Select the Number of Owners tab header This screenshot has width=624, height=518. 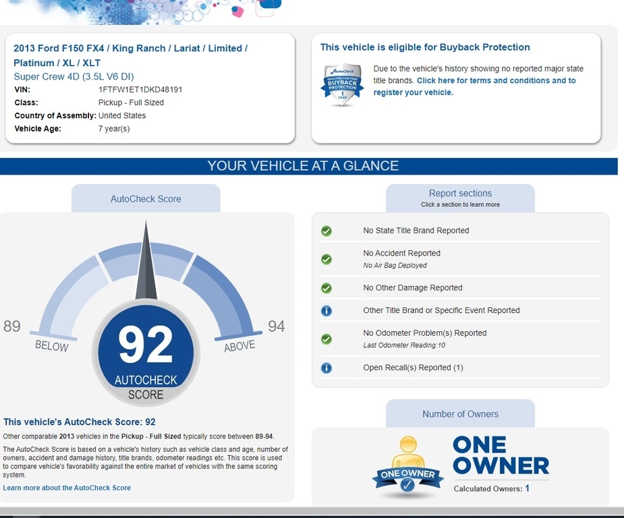coord(461,413)
